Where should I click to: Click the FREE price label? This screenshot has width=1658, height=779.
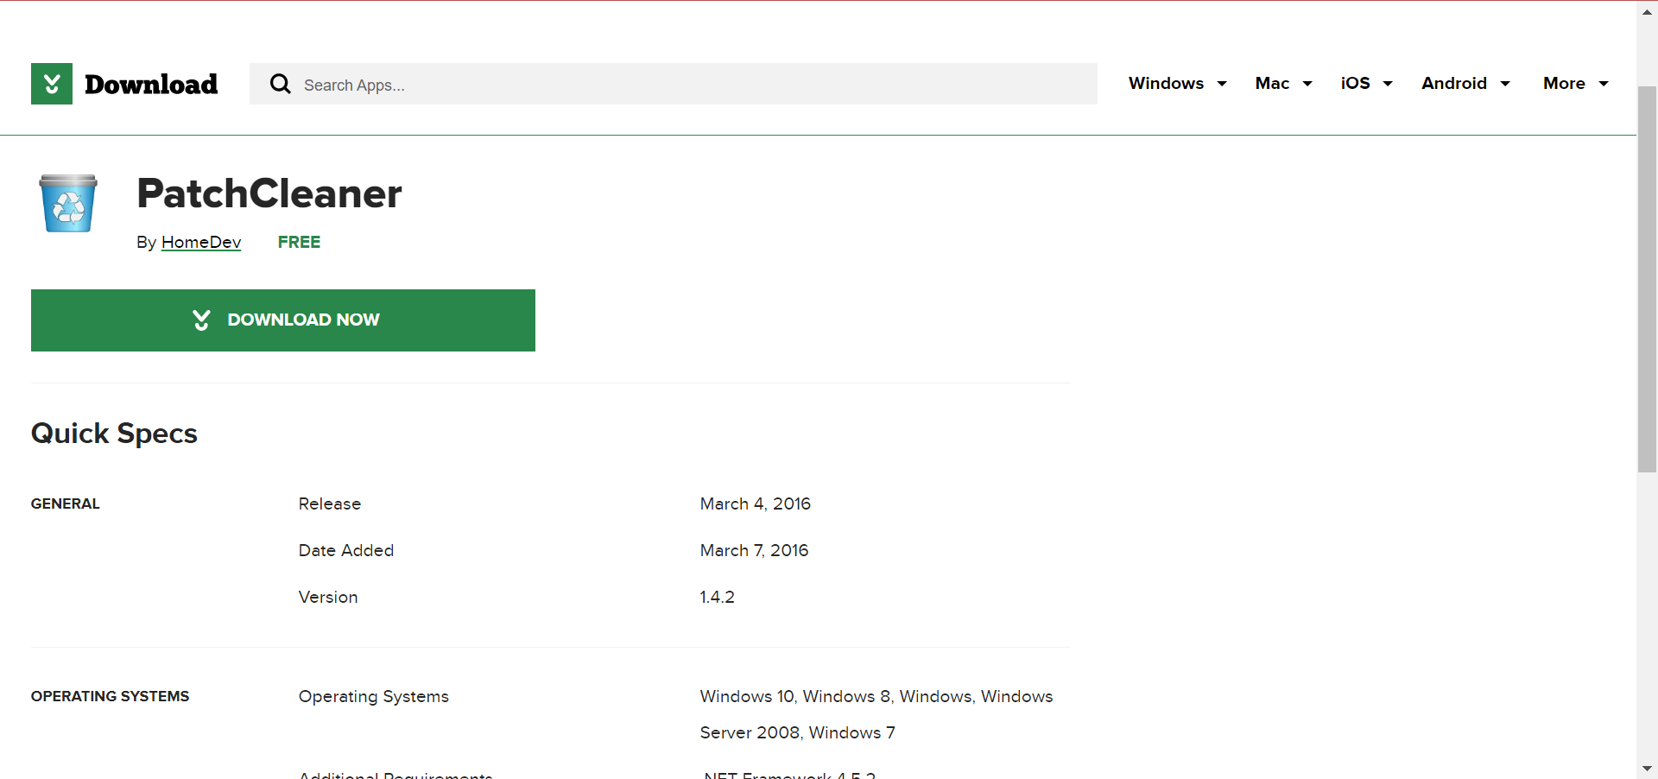(299, 242)
